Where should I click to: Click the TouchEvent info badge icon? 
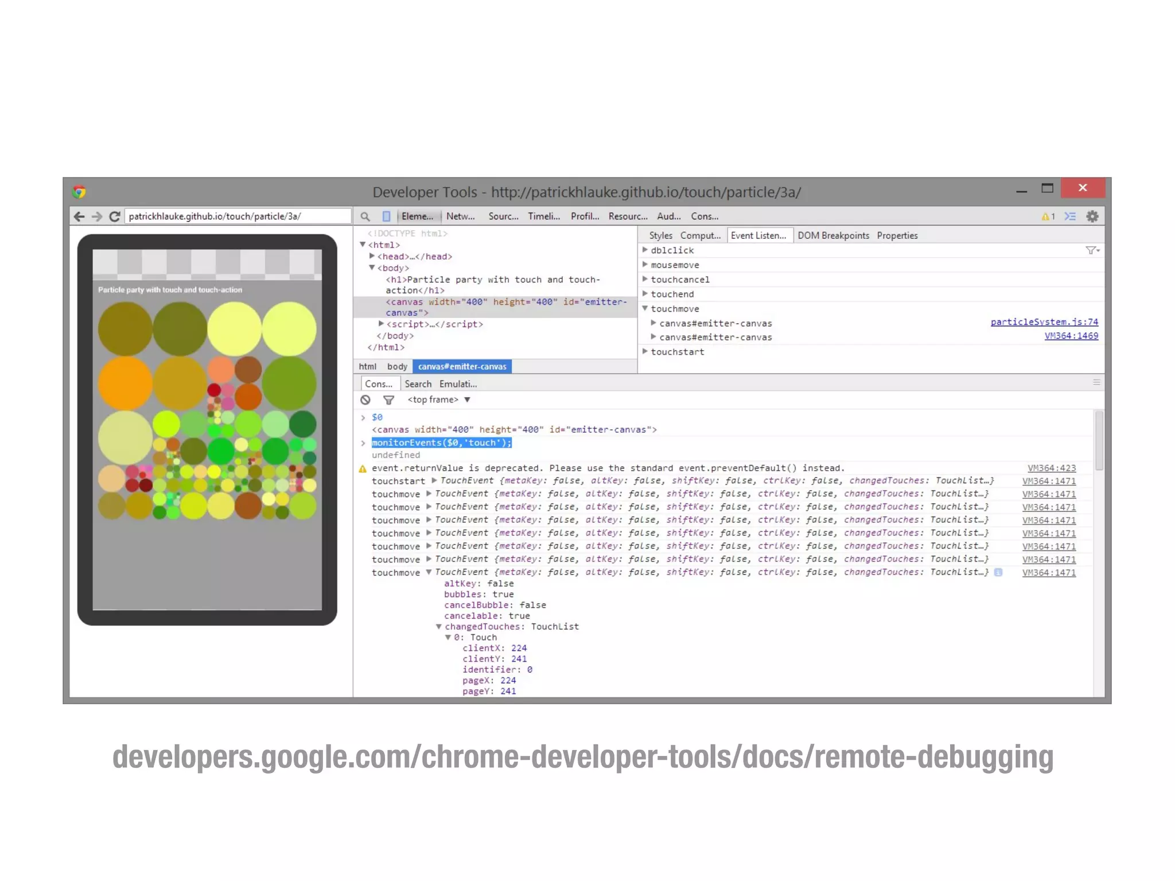[x=998, y=572]
